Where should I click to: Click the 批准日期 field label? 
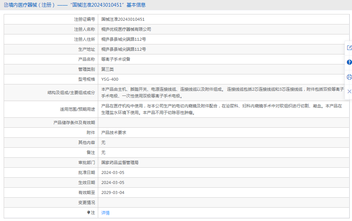point(87,173)
